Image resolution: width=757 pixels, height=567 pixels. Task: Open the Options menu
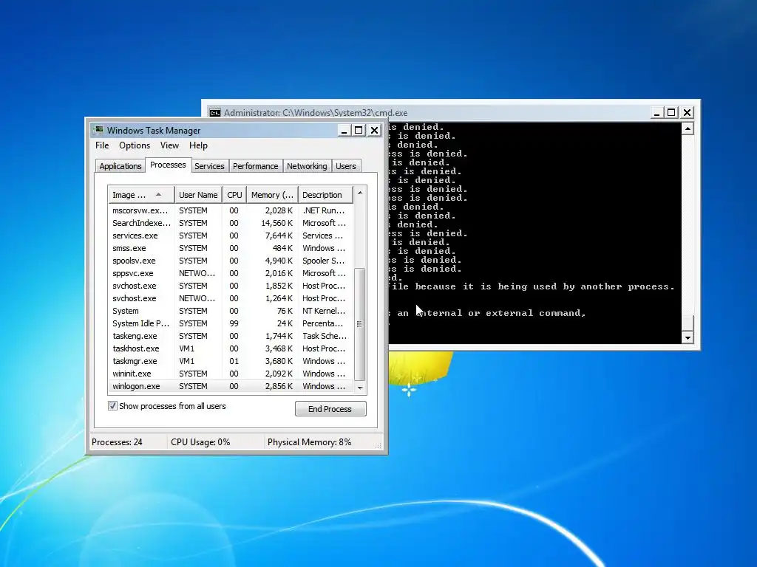tap(135, 145)
